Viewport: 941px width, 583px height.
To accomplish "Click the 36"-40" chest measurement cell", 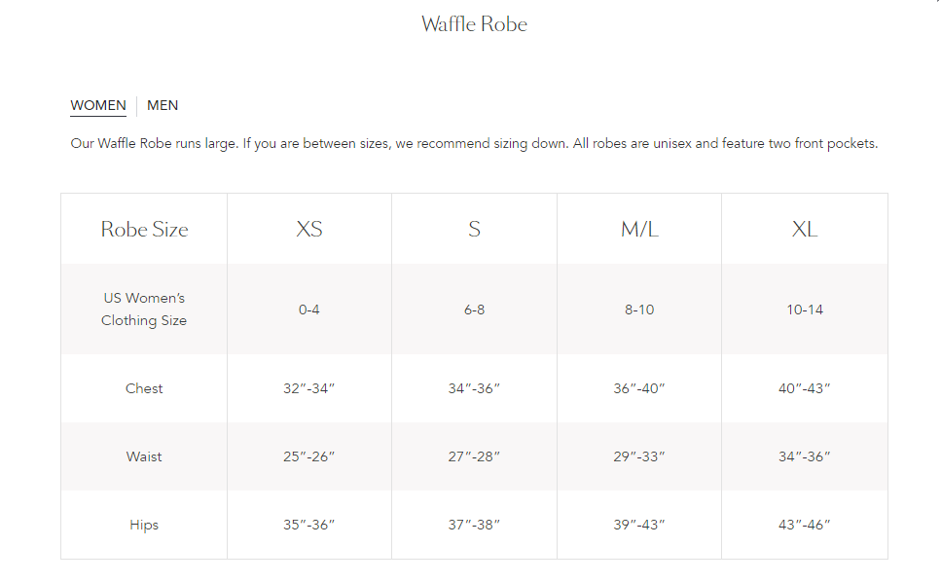I will 639,387.
